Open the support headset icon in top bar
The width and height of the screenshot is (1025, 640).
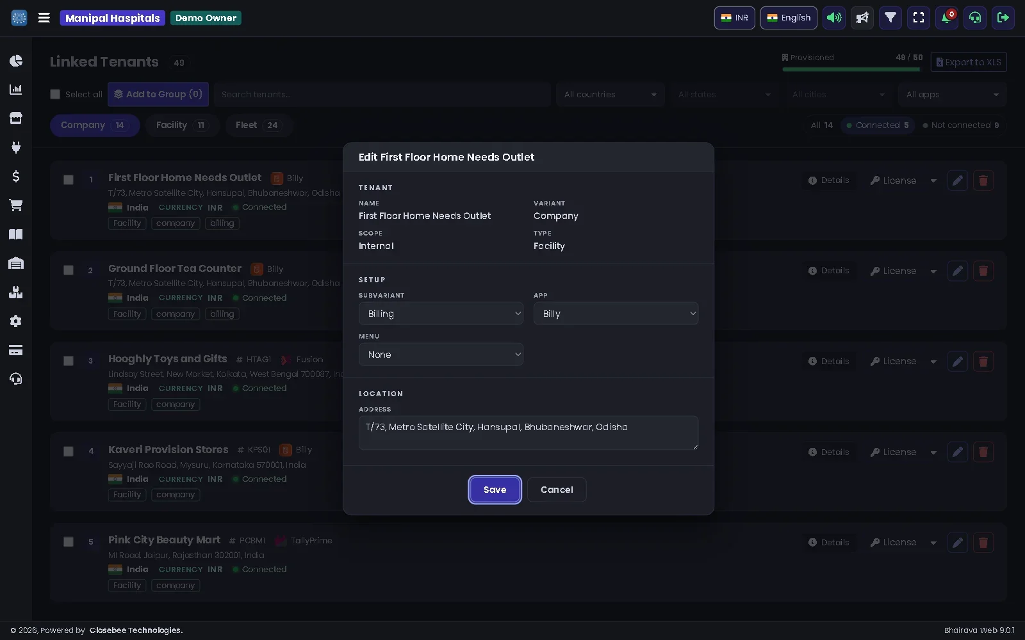(975, 18)
